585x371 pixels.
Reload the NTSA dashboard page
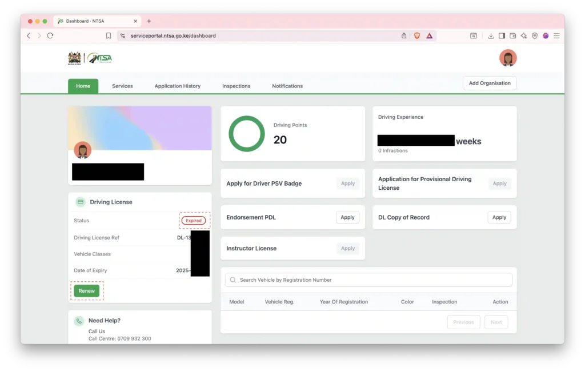(x=50, y=35)
